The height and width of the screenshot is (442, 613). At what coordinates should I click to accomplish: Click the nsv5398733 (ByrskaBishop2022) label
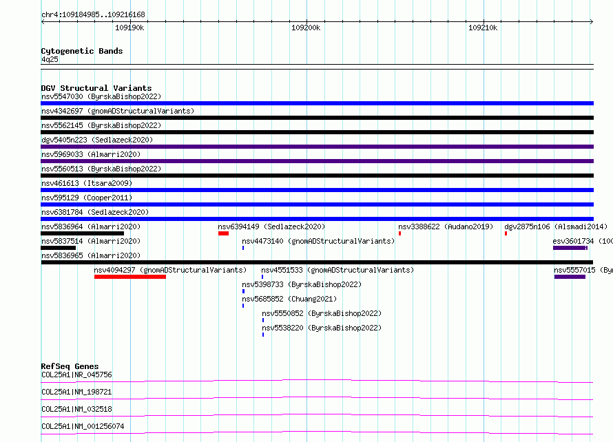(x=302, y=284)
